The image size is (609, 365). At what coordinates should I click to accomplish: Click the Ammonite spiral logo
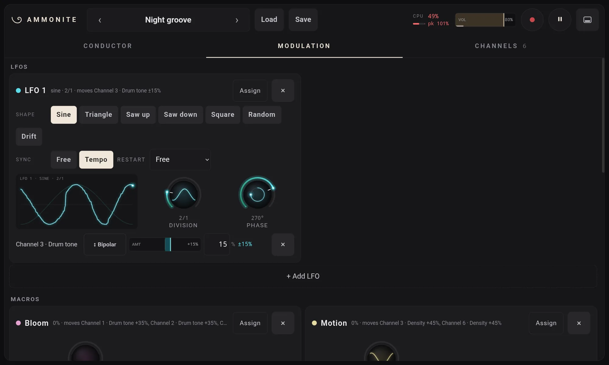tap(17, 20)
